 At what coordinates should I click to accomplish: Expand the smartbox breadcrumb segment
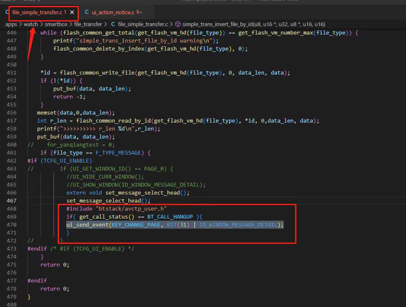point(56,24)
